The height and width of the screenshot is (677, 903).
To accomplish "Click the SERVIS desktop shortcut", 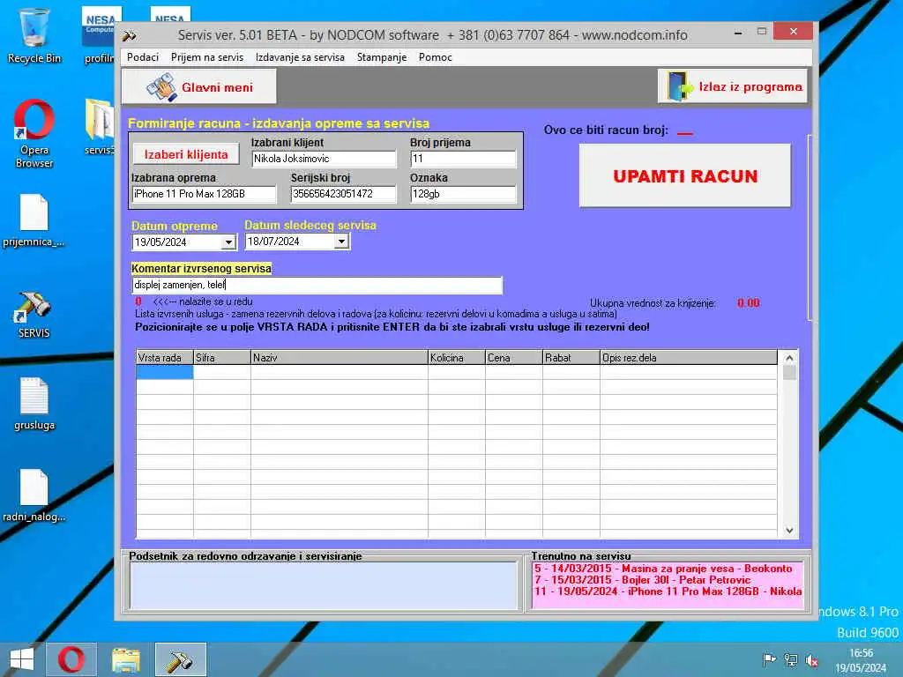I will click(34, 315).
